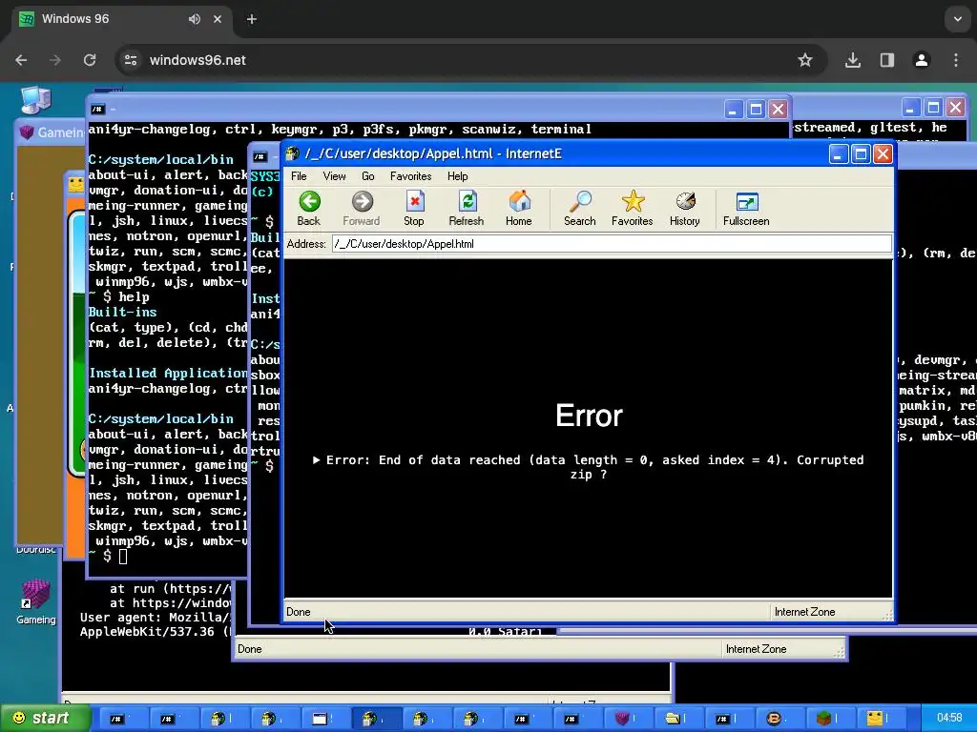This screenshot has height=732, width=977.
Task: Open Search with the magnifier toolbar icon
Action: (580, 202)
